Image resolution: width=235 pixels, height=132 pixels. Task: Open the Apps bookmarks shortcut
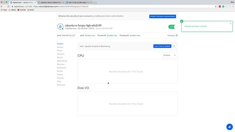(4, 10)
